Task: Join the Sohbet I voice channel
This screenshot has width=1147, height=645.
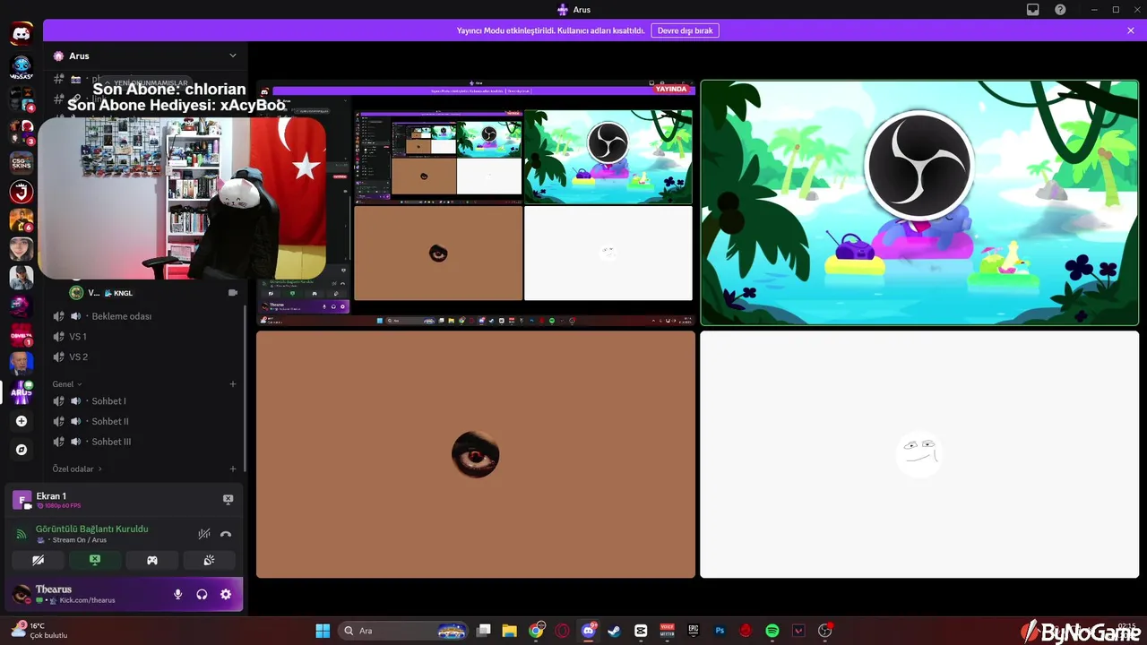Action: [144, 400]
